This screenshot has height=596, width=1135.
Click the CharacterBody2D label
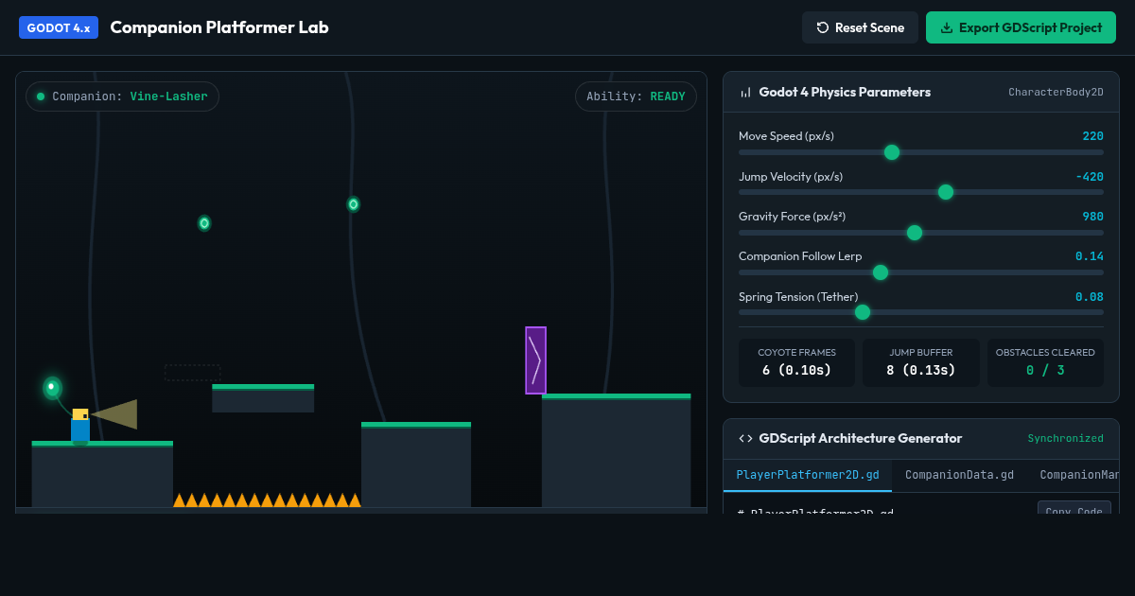coord(1056,93)
